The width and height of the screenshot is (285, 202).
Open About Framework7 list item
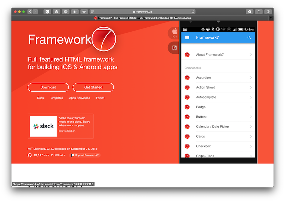(x=218, y=55)
